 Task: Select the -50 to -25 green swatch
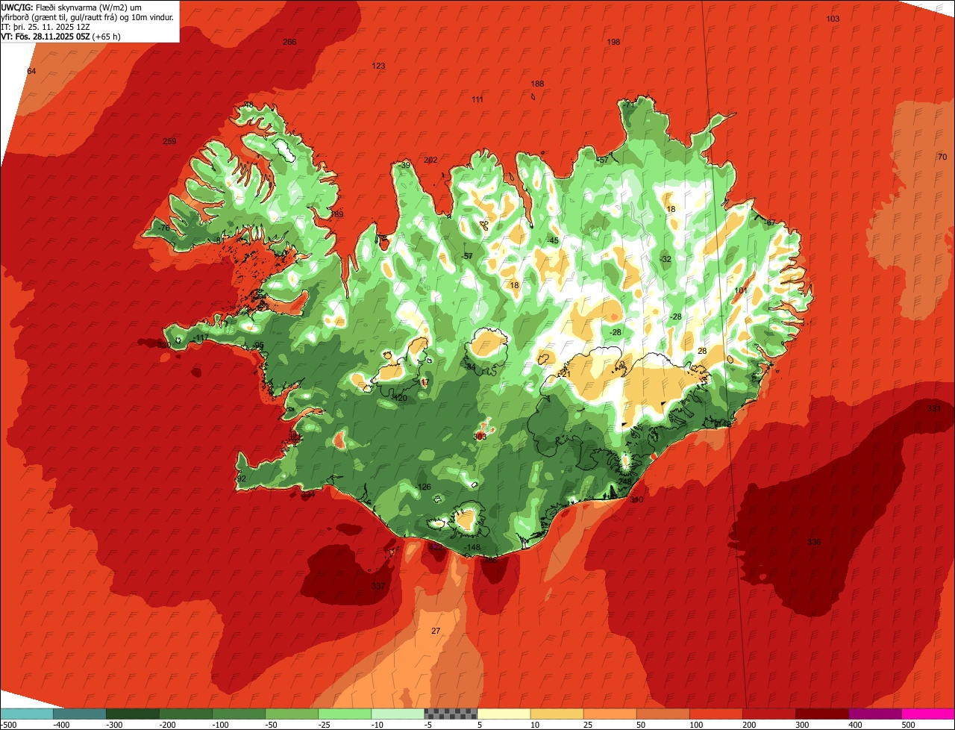point(292,713)
